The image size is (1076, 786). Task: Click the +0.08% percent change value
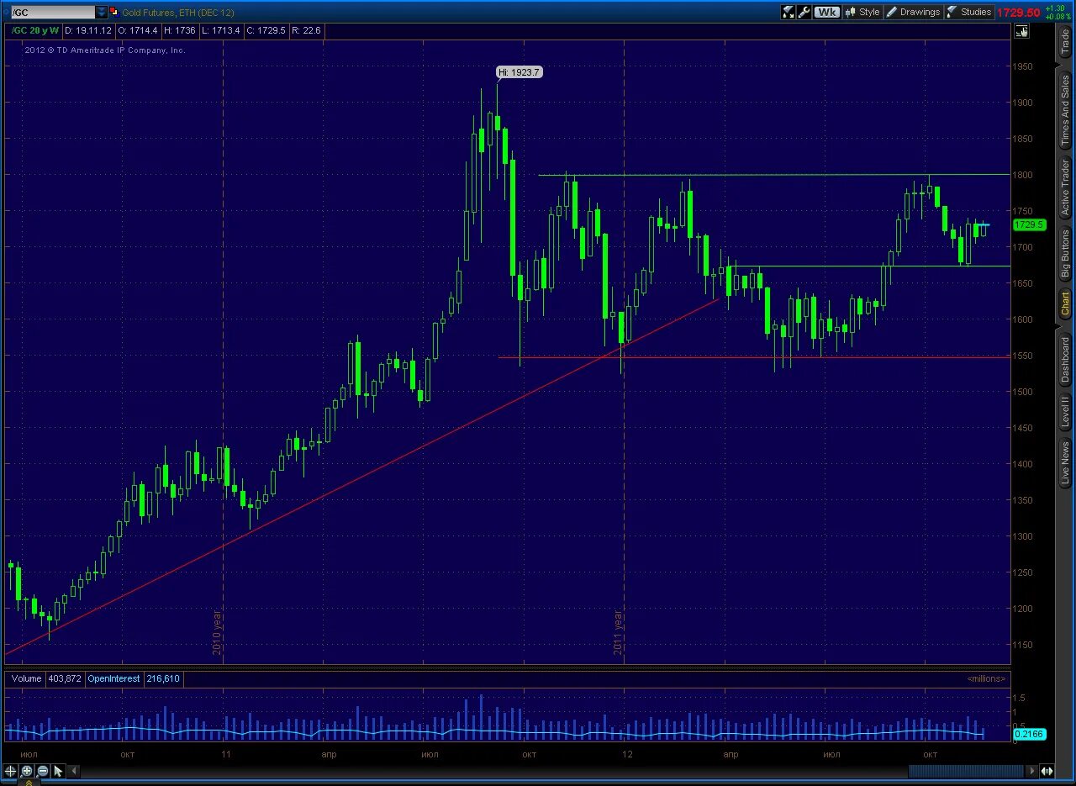click(1058, 17)
